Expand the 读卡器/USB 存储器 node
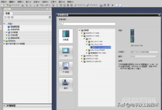 click(4, 44)
